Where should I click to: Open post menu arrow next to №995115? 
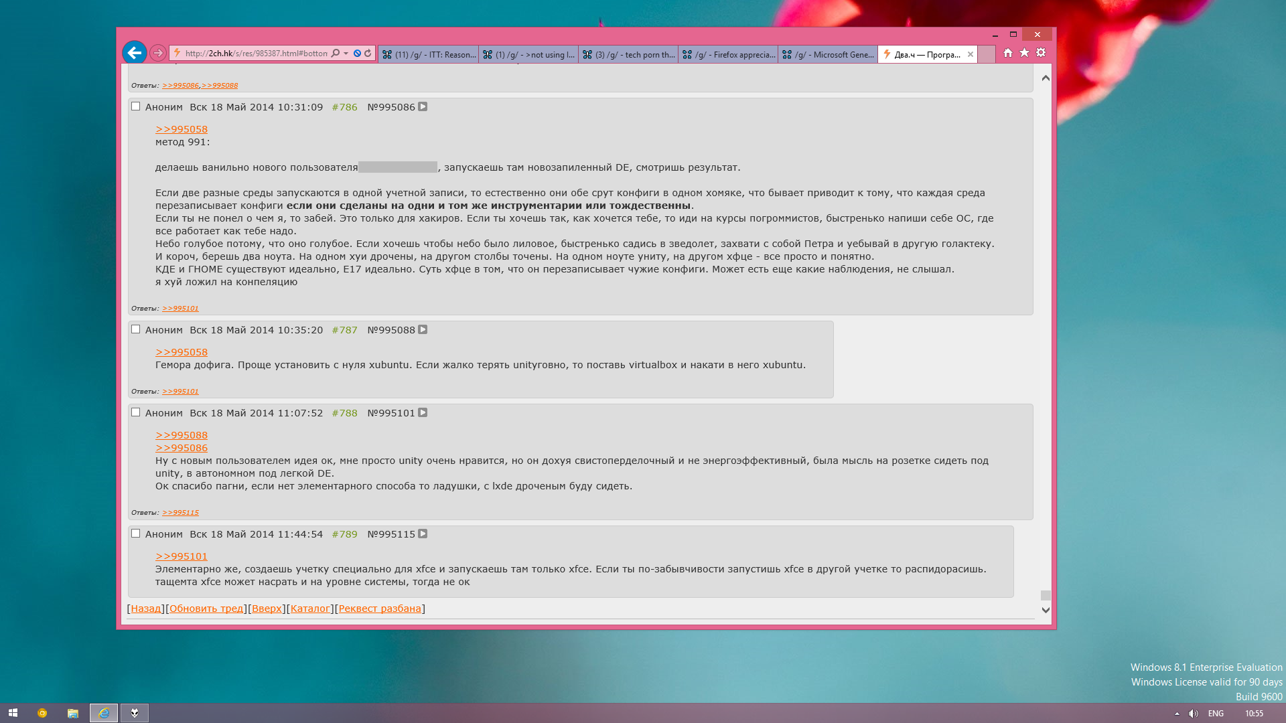tap(423, 534)
